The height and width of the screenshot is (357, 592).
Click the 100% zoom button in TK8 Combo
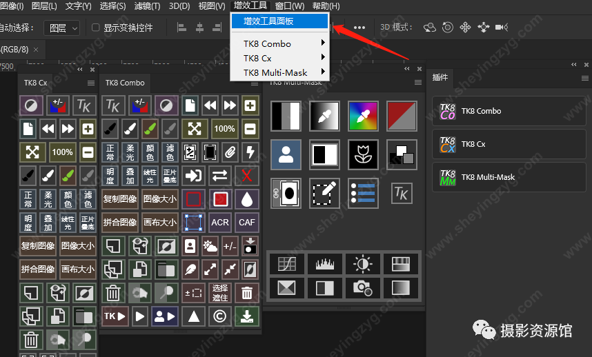[224, 129]
